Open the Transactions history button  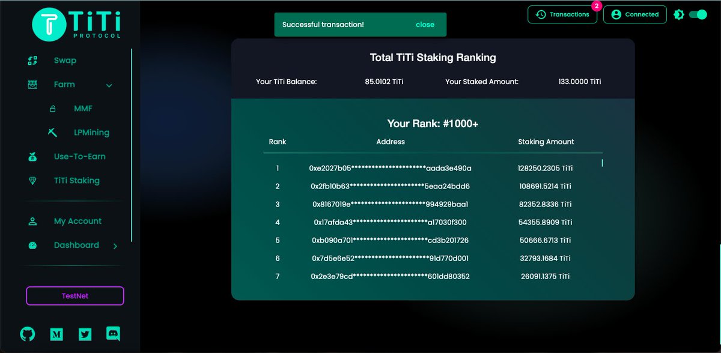562,14
